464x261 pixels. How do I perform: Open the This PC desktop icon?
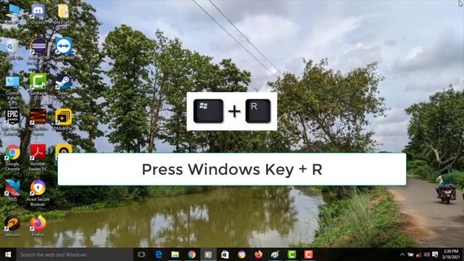[12, 14]
